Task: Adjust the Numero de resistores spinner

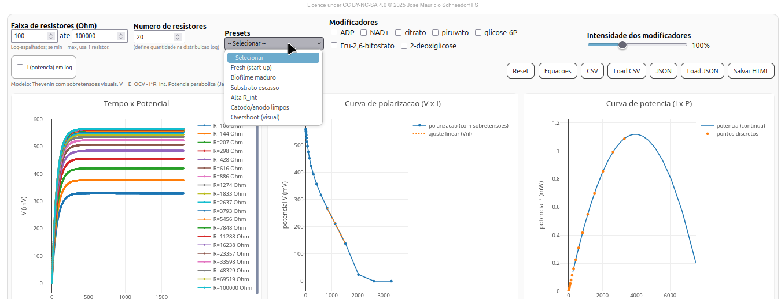Action: pos(179,37)
